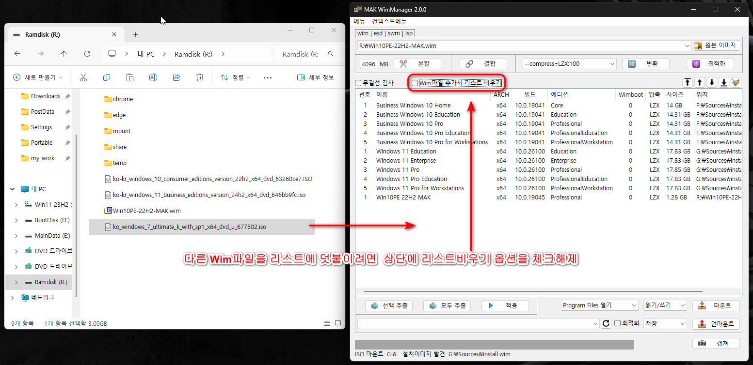This screenshot has width=753, height=365.
Task: Click the Explorer Up arrow navigation button
Action: pos(64,54)
